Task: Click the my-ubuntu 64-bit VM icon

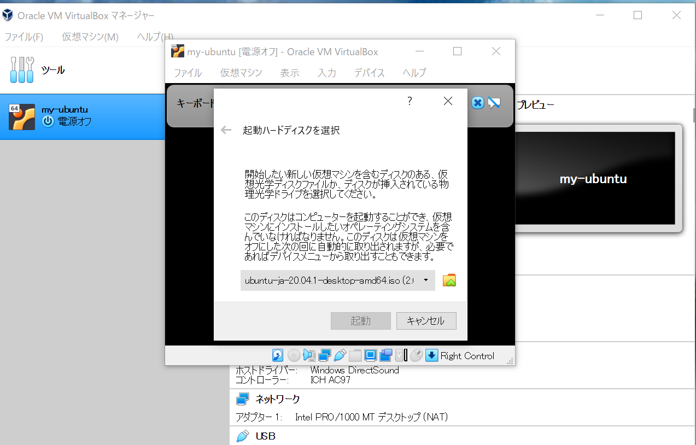Action: tap(22, 116)
